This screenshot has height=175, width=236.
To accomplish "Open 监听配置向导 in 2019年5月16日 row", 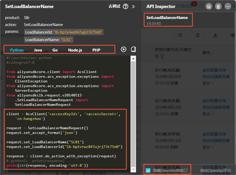I will [214, 134].
